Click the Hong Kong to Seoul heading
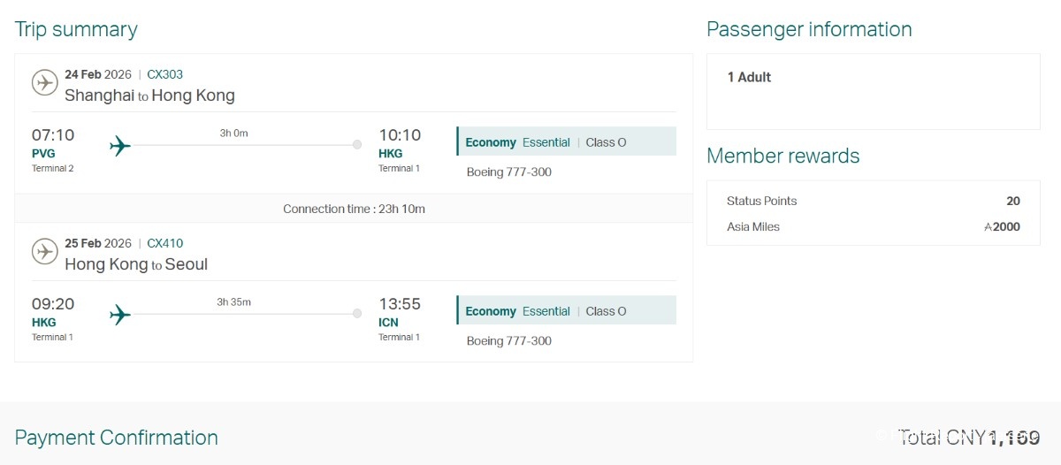 (136, 264)
